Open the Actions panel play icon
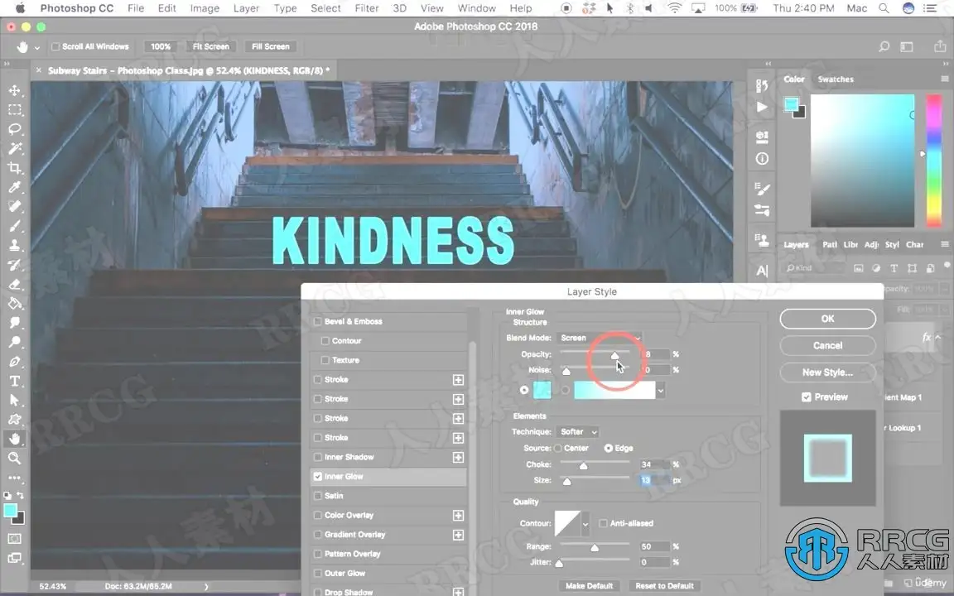This screenshot has width=954, height=596. click(x=762, y=107)
